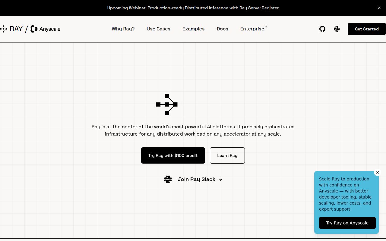Click Try Ray on Anyscale button

[347, 223]
